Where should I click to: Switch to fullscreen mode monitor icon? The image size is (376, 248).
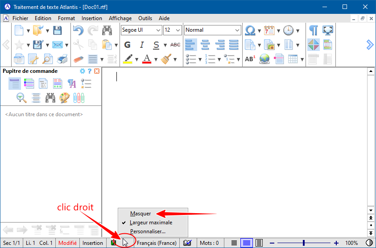(x=328, y=30)
